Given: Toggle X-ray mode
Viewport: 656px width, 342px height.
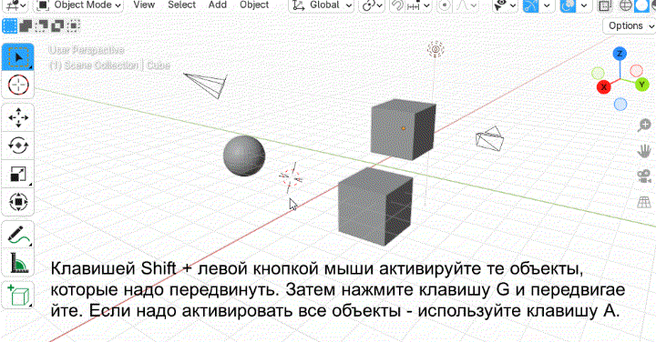Looking at the screenshot, I should (x=604, y=5).
